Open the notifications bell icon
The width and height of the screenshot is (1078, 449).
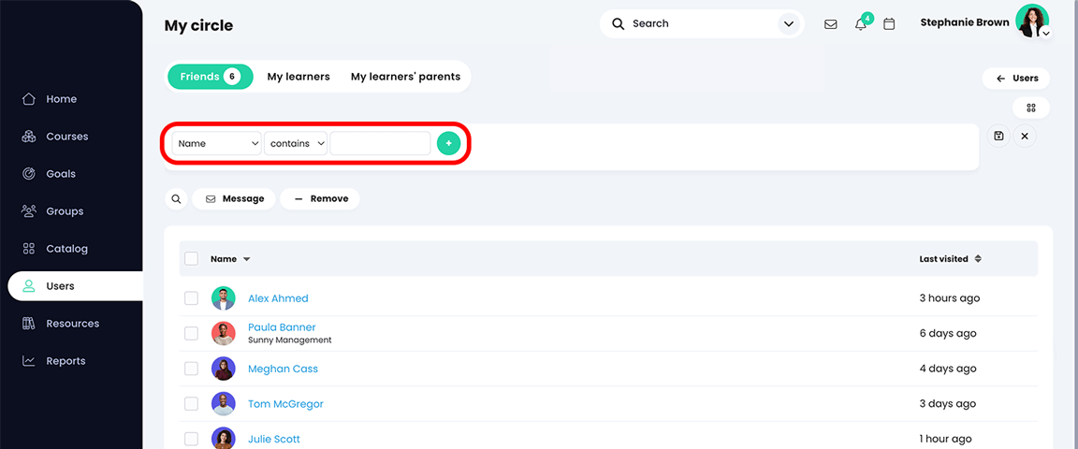point(860,24)
